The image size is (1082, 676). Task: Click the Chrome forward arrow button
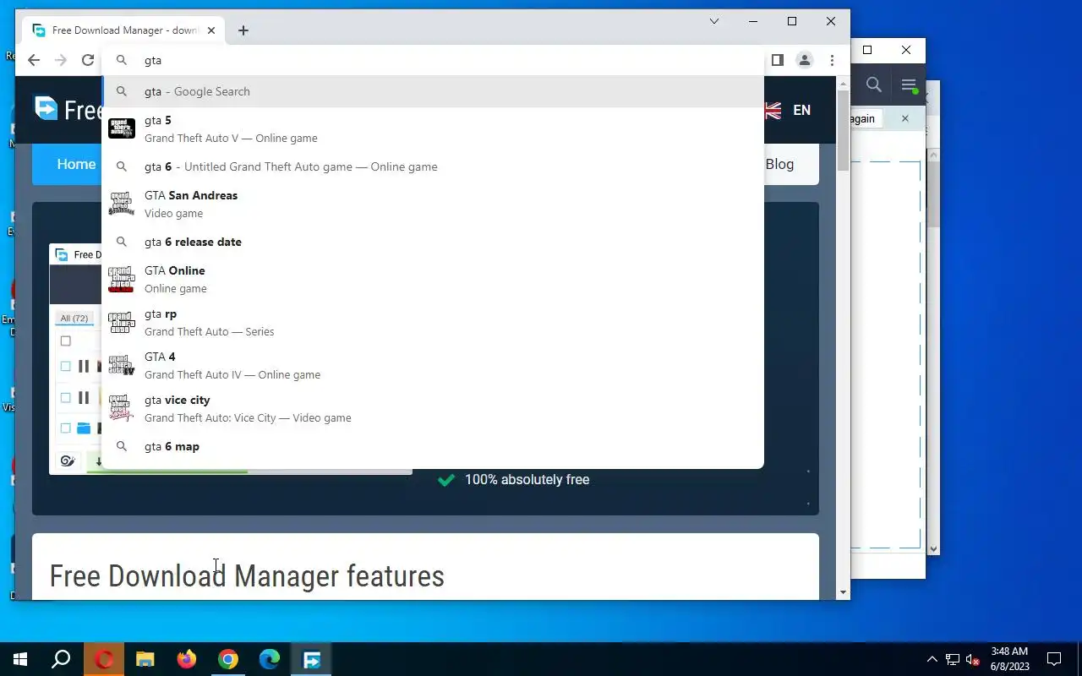point(61,60)
